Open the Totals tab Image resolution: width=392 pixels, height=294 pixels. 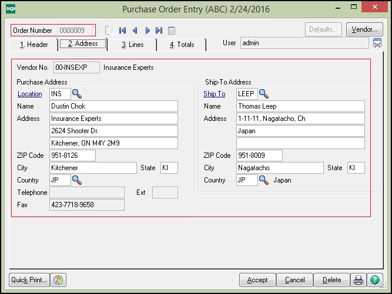coord(182,44)
